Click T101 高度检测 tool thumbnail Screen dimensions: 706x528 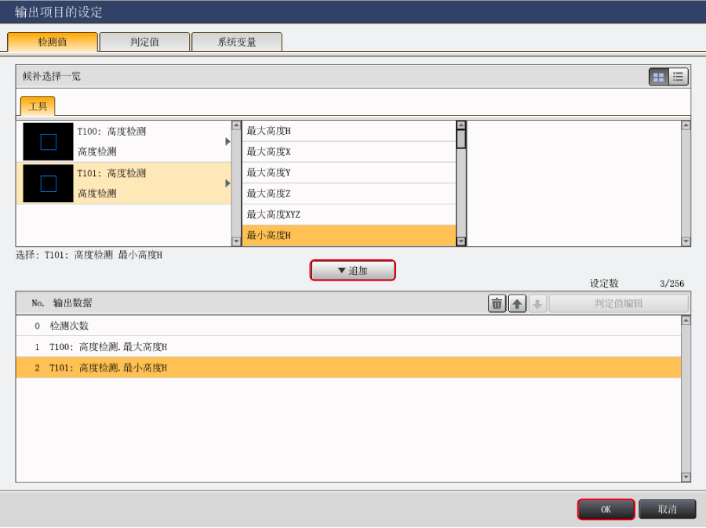pyautogui.click(x=48, y=183)
